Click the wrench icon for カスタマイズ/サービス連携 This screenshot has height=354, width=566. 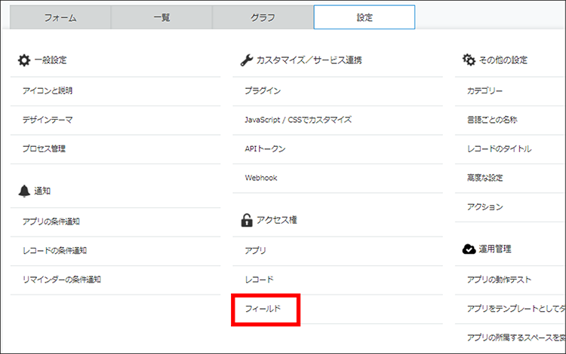(x=246, y=60)
